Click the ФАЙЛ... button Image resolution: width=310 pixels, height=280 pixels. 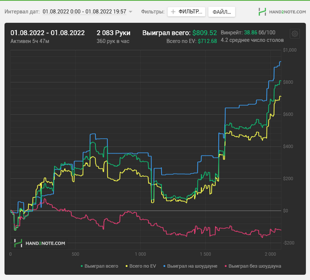pyautogui.click(x=221, y=12)
